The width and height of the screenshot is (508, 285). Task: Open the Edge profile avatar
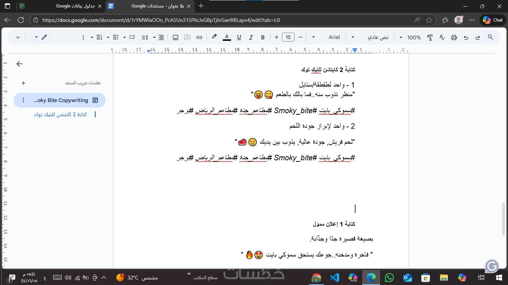point(459,20)
